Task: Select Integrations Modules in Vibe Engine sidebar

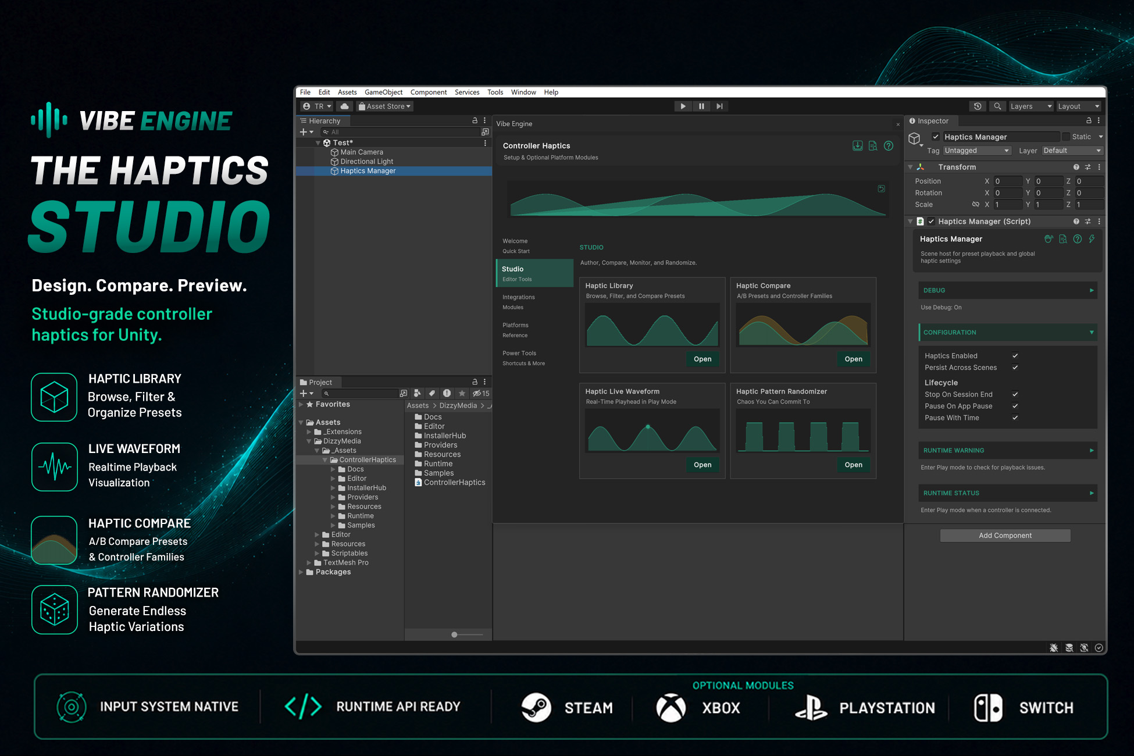Action: [534, 302]
